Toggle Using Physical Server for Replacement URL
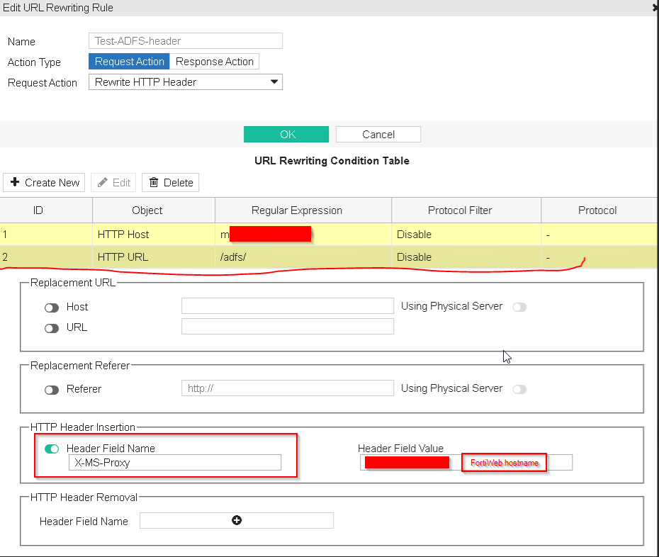Viewport: 659px width, 557px height. pos(519,307)
